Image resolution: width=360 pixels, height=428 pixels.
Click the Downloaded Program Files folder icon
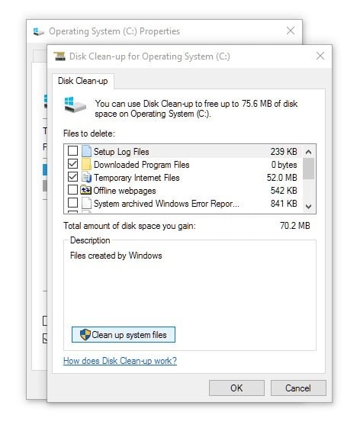pos(86,164)
